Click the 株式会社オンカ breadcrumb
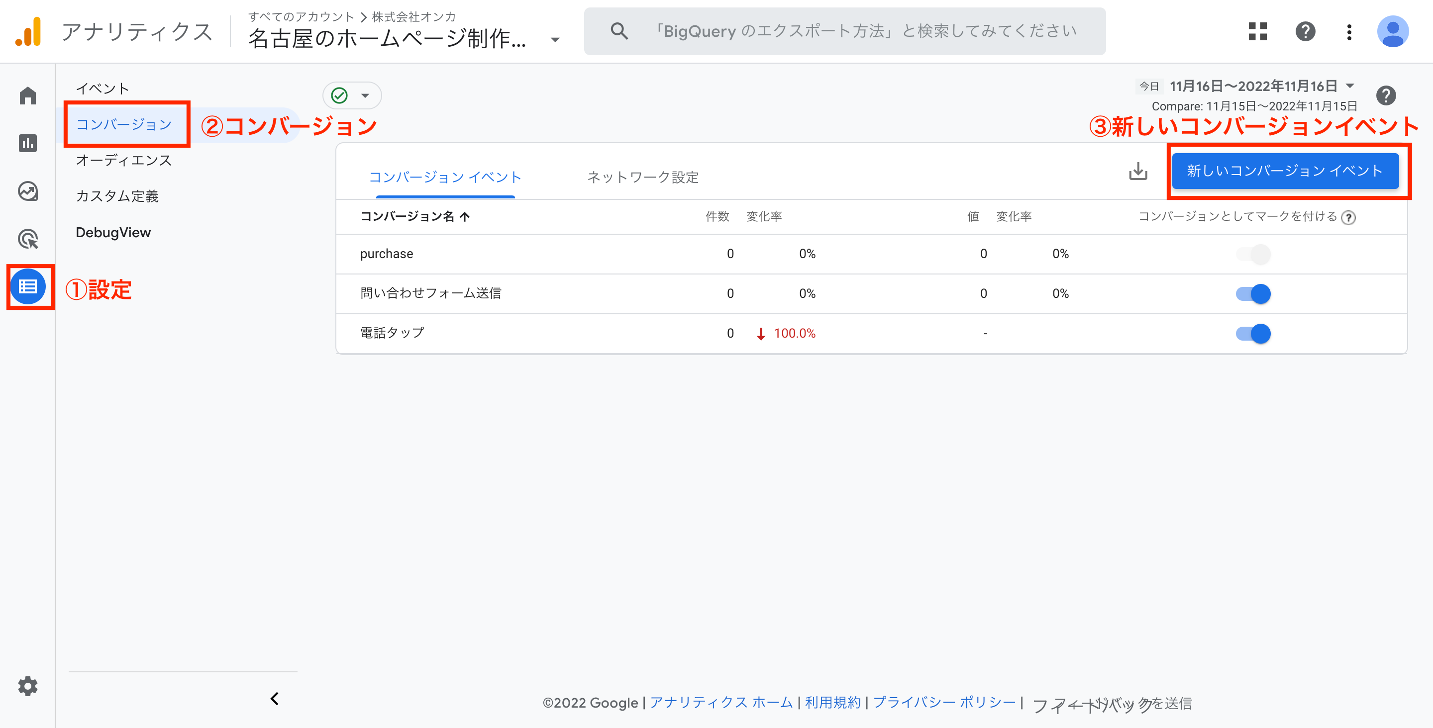The height and width of the screenshot is (728, 1433). (414, 17)
